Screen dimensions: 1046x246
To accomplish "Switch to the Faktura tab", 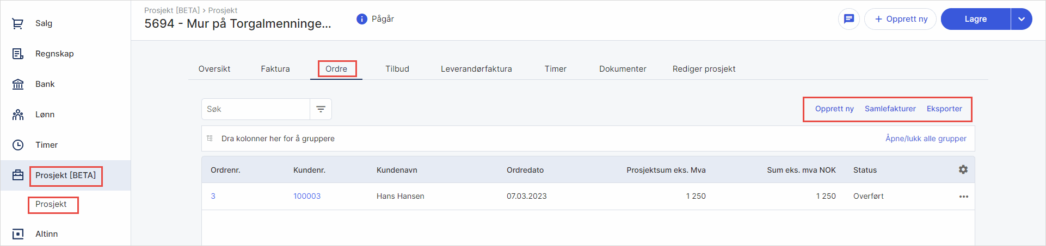I will pos(275,69).
